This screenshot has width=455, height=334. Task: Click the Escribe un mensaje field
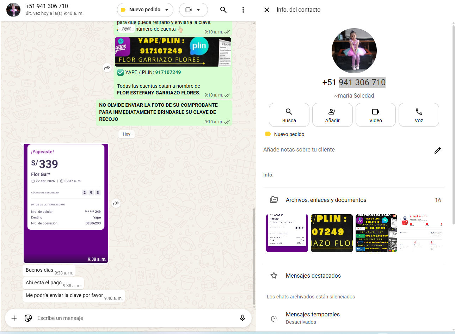point(134,318)
